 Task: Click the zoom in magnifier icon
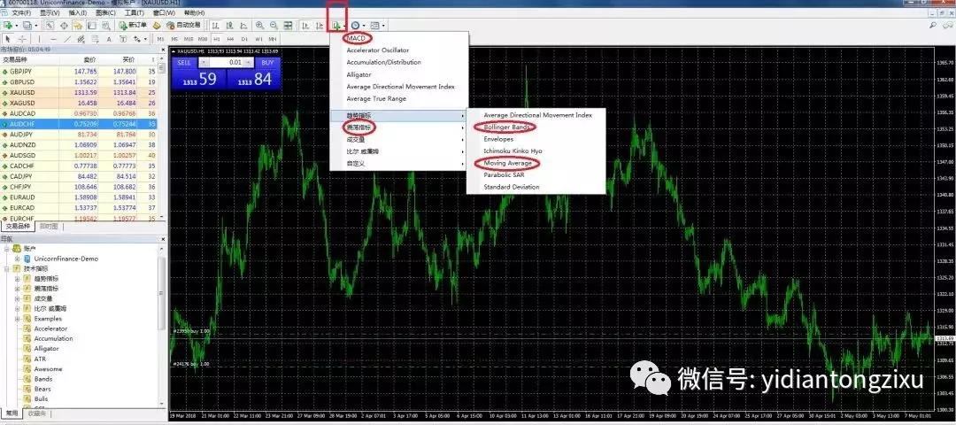tap(259, 26)
